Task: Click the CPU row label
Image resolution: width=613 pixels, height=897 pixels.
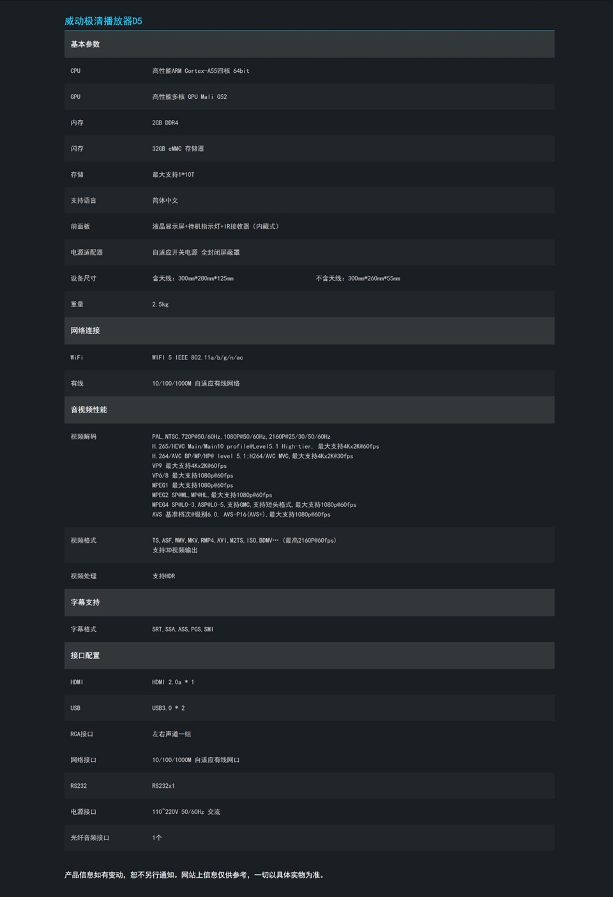Action: pyautogui.click(x=75, y=71)
